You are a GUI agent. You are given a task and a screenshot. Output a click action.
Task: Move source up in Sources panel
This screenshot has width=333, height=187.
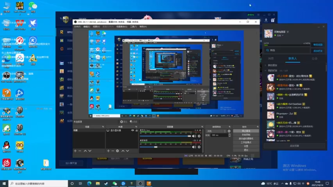123,151
